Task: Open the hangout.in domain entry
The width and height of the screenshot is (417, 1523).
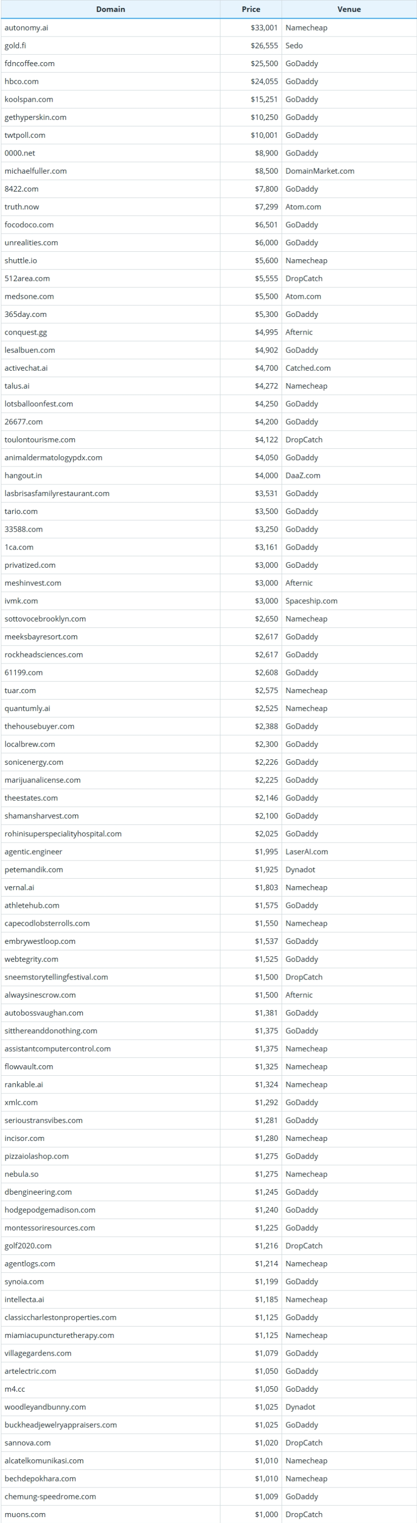Action: point(23,475)
